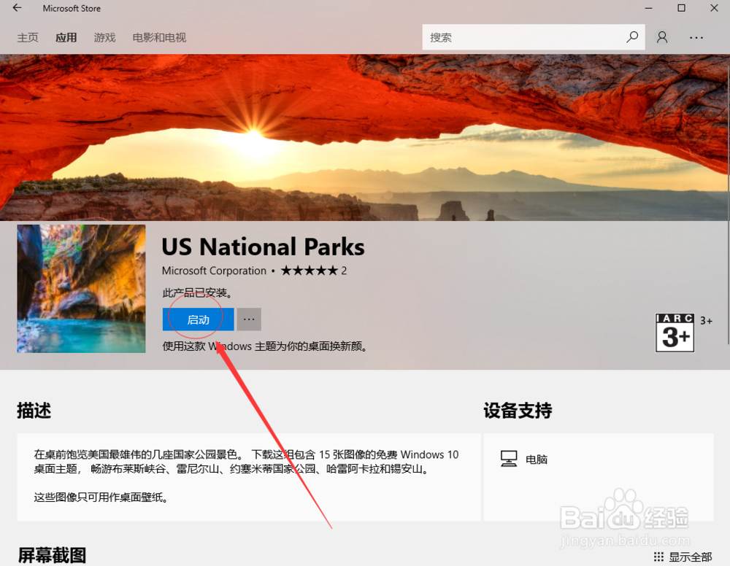Focus the 搜索 search box
The height and width of the screenshot is (566, 730).
coord(534,37)
